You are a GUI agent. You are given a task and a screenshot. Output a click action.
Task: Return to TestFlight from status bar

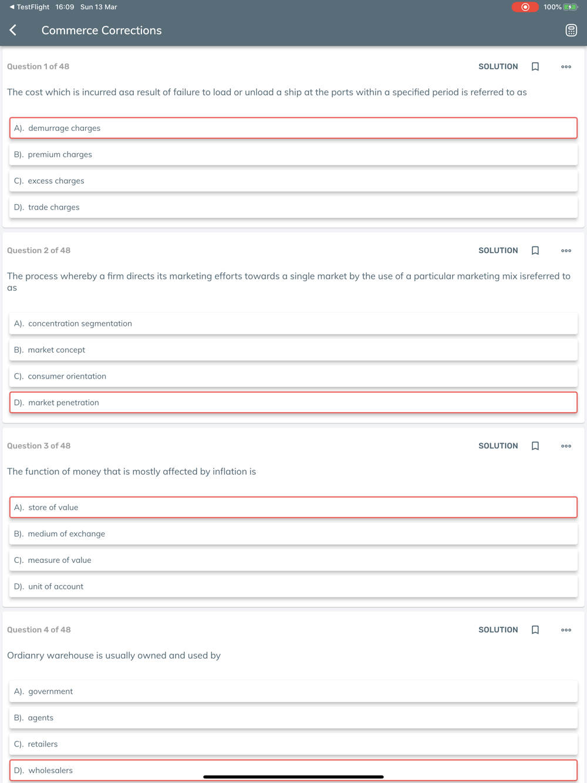point(29,7)
